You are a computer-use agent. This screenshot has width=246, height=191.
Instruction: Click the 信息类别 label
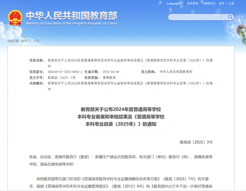pyautogui.click(x=92, y=78)
